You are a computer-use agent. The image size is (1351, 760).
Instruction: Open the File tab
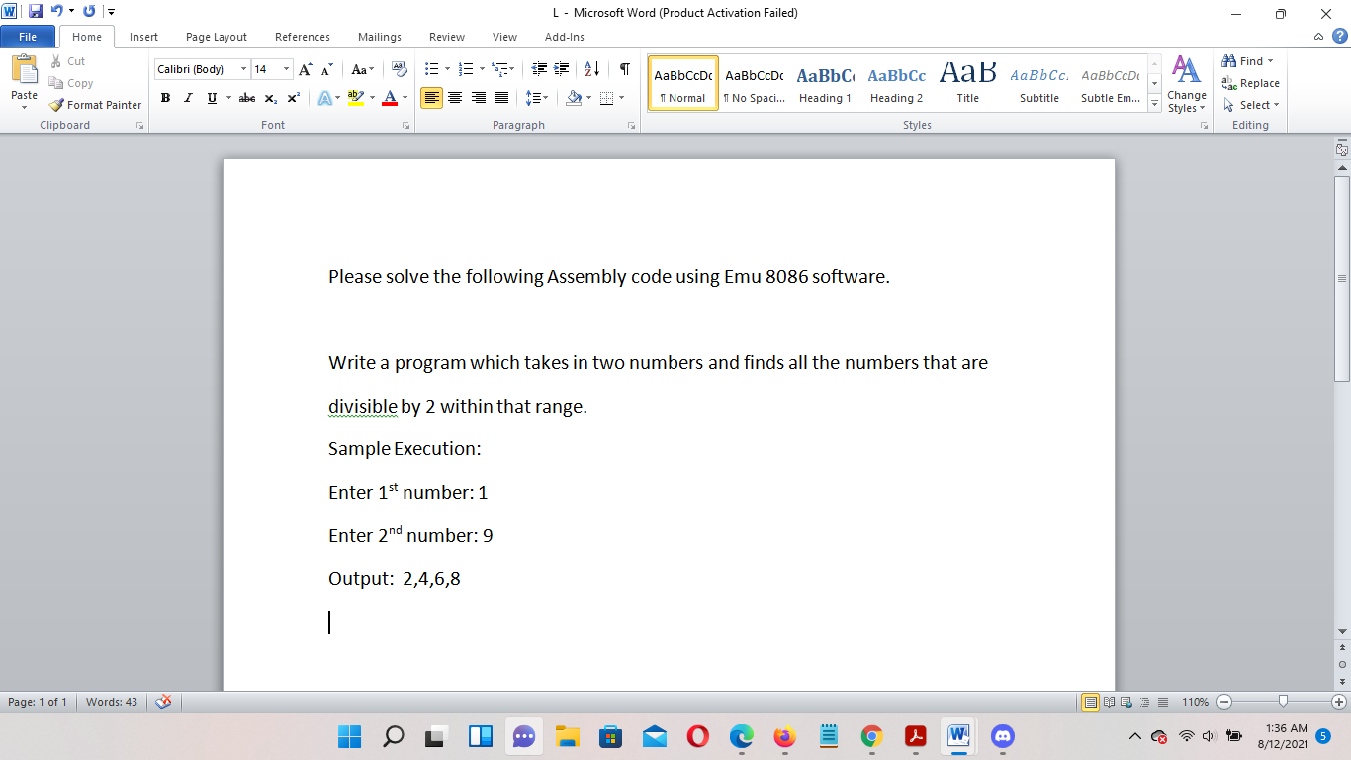tap(28, 36)
